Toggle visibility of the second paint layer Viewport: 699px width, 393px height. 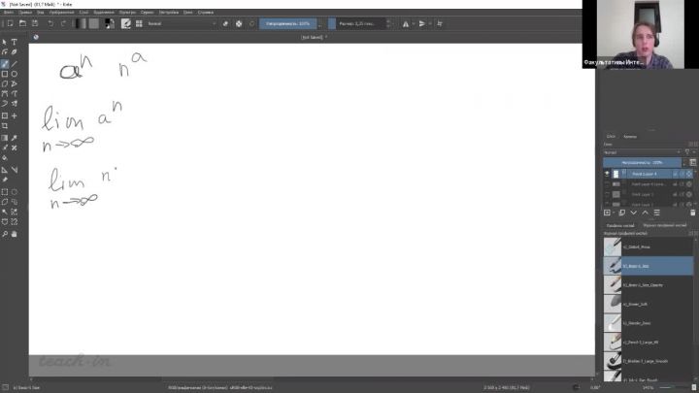(607, 183)
